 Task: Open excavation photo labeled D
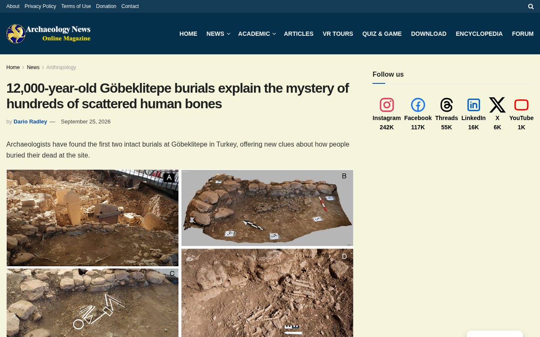[267, 293]
